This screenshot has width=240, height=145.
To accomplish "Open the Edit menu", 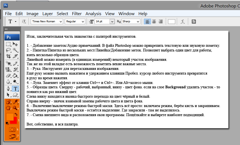I will [x=19, y=14].
